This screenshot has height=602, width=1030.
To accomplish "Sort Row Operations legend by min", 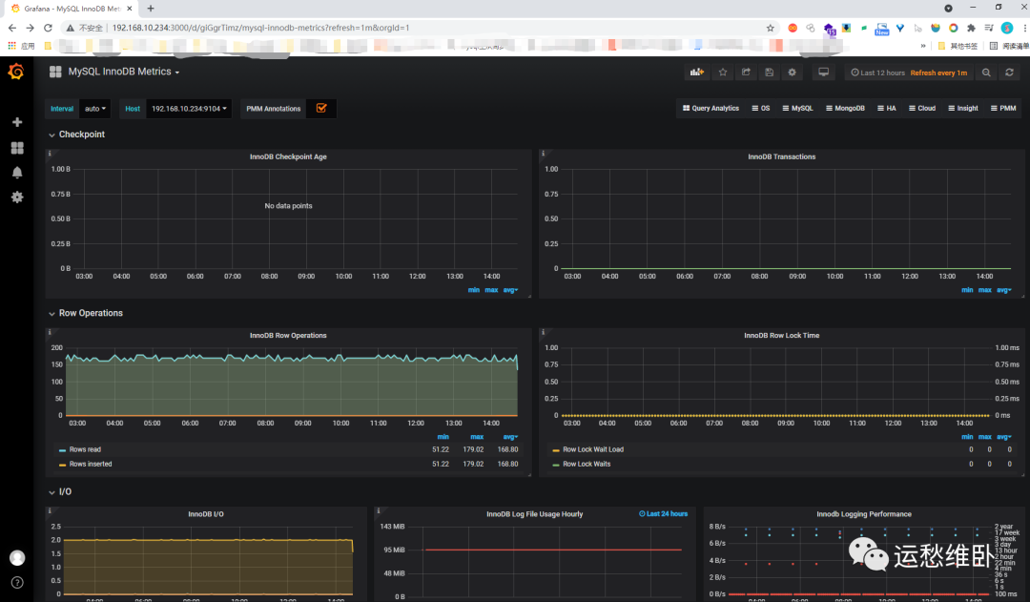I will pyautogui.click(x=443, y=437).
